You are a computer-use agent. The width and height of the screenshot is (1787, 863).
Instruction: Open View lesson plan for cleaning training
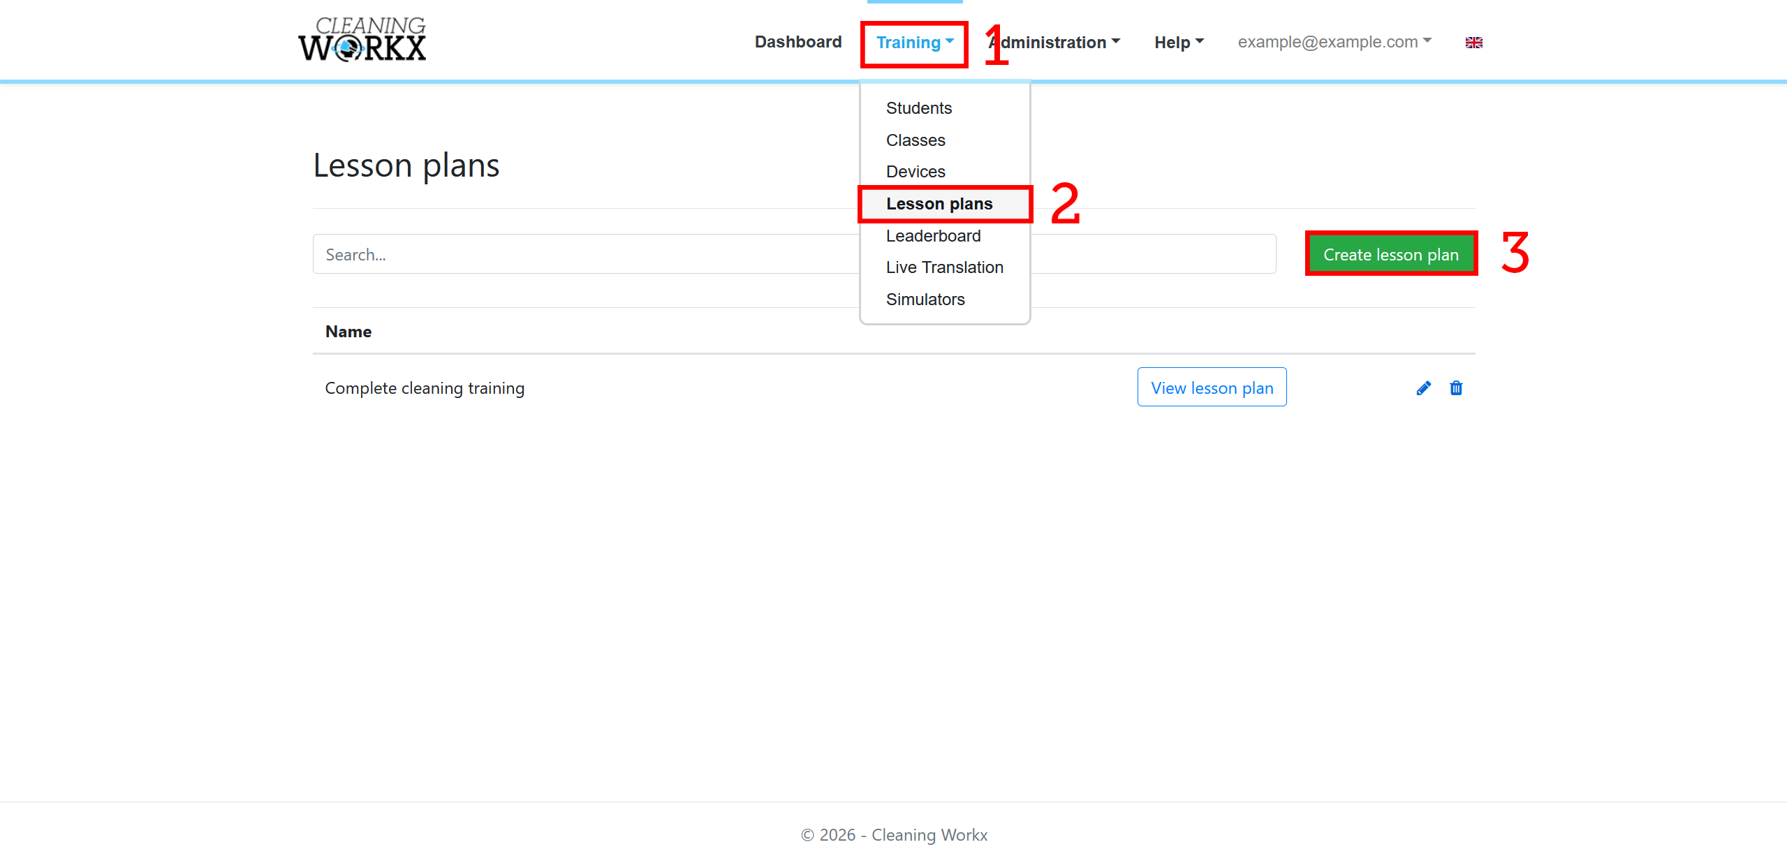pyautogui.click(x=1212, y=388)
